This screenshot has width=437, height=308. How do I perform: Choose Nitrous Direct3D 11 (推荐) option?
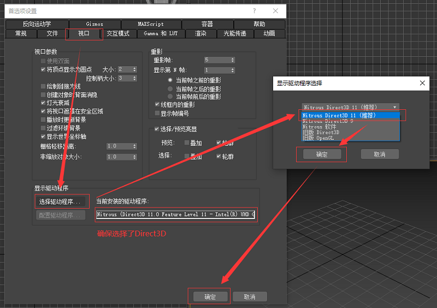(x=351, y=115)
